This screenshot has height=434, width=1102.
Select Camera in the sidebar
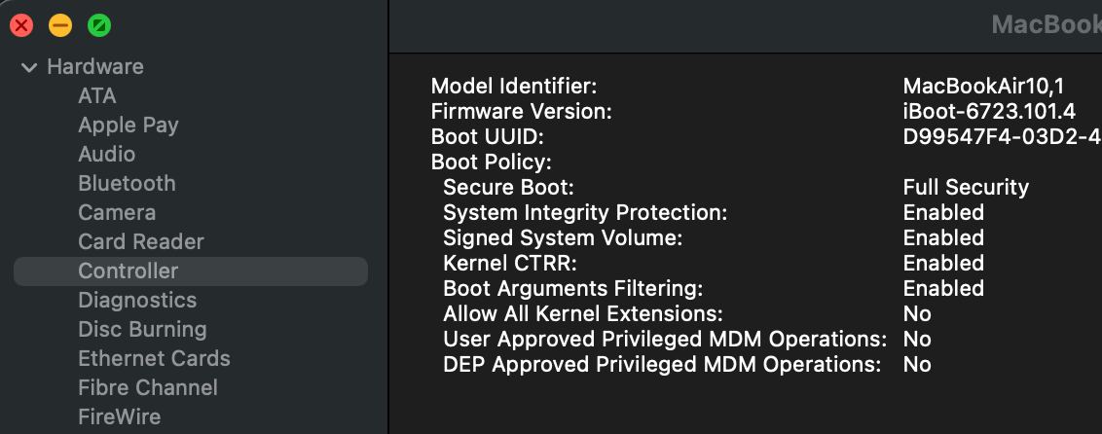click(x=117, y=212)
